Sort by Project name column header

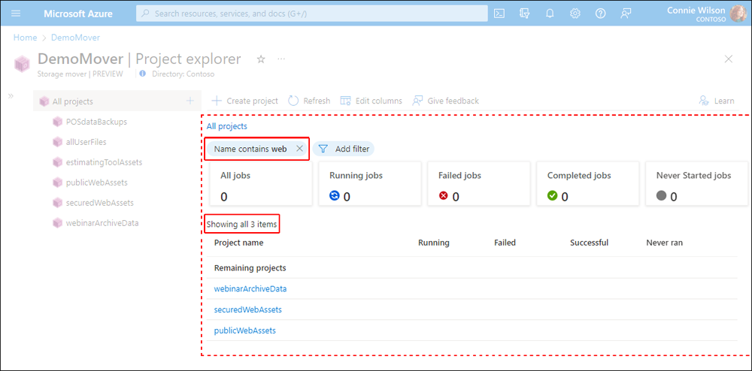[239, 243]
